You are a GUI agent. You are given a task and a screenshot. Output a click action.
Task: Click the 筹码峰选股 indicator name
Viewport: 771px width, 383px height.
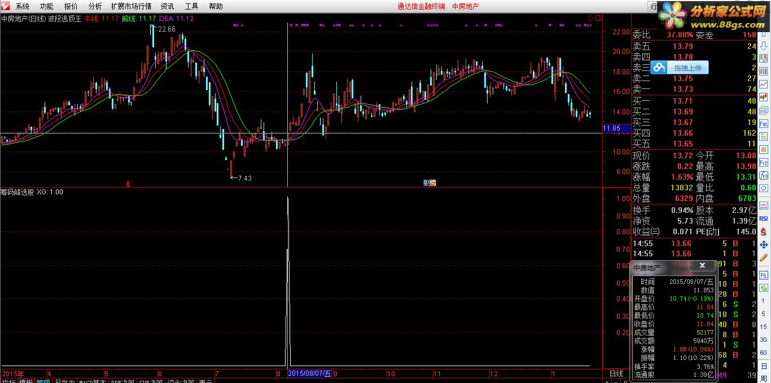click(x=17, y=192)
